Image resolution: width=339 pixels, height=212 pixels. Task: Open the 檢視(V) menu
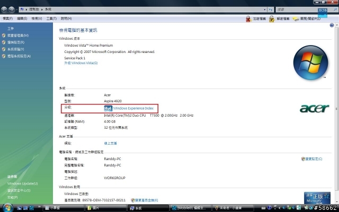pos(37,19)
